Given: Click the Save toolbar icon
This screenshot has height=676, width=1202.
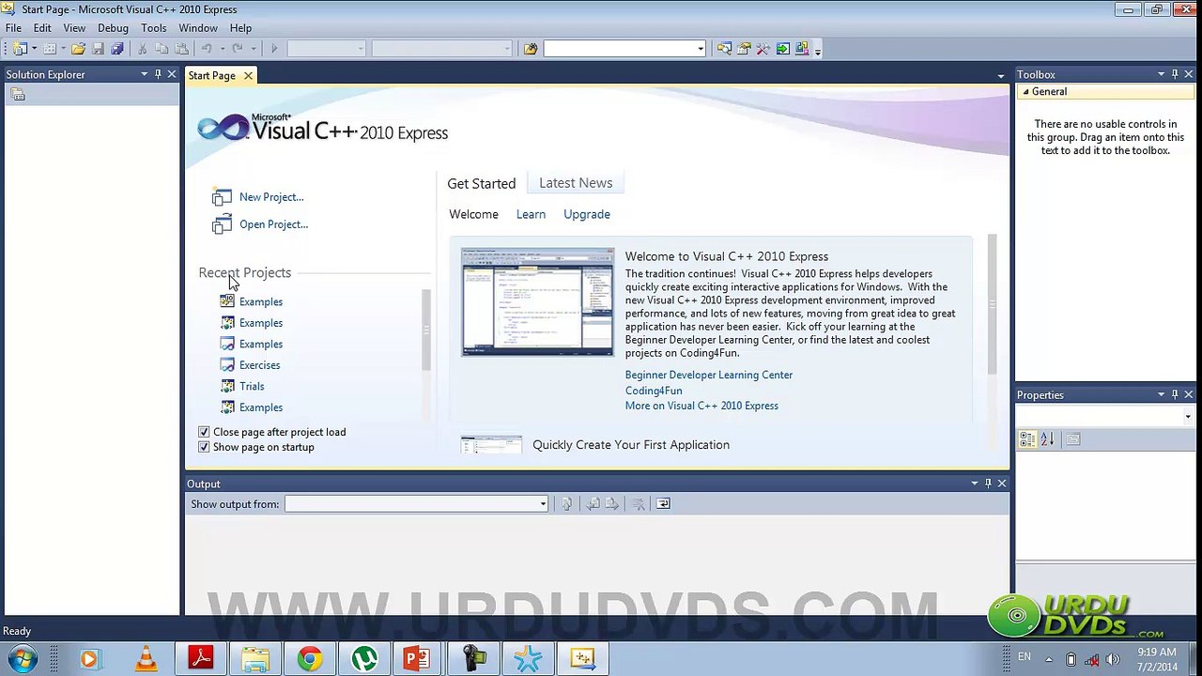Looking at the screenshot, I should click(98, 49).
